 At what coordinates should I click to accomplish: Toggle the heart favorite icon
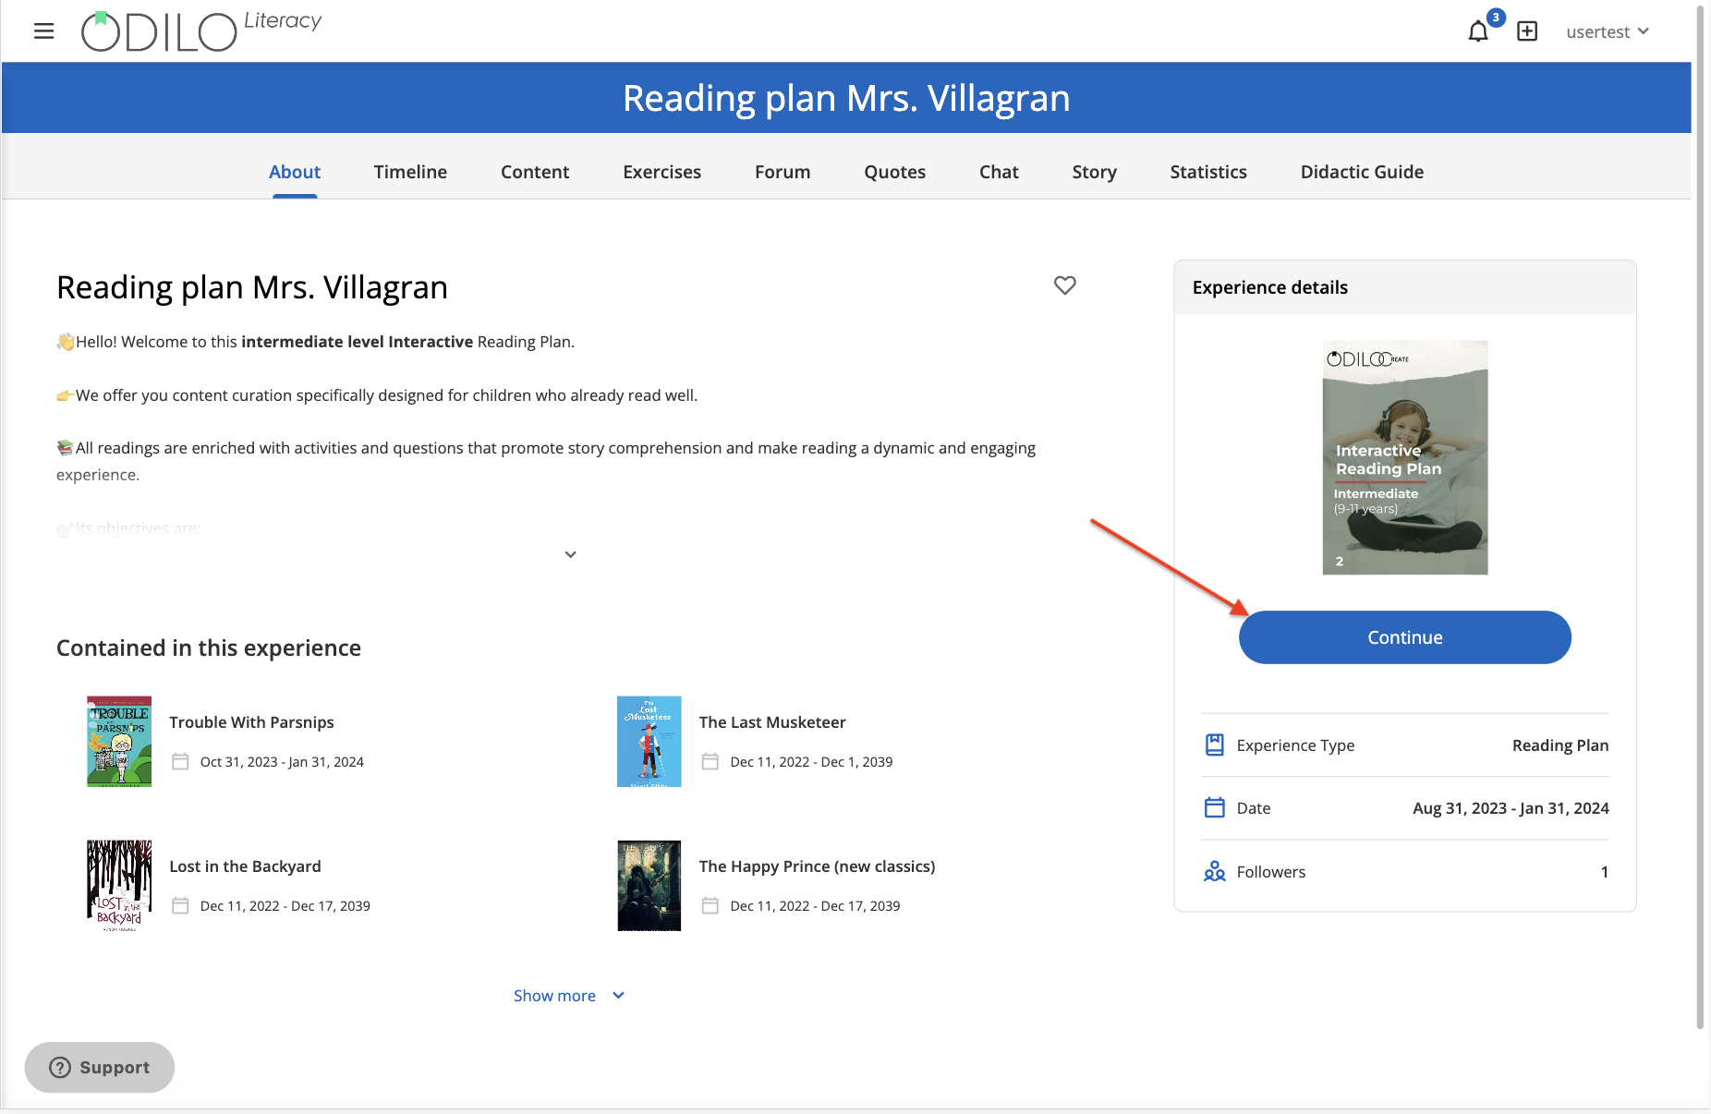pos(1065,285)
